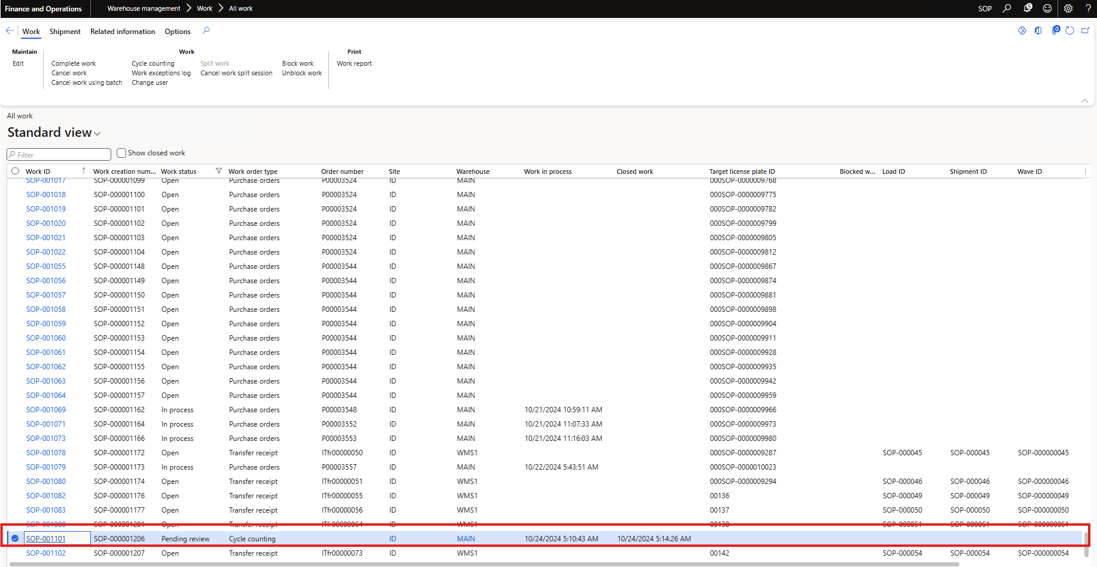Click the horizontal scrollbar at the bottom
The width and height of the screenshot is (1097, 567).
point(479,563)
